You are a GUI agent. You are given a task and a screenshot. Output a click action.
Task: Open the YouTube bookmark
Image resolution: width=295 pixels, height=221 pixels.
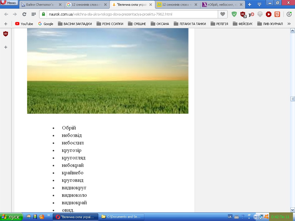(x=24, y=24)
